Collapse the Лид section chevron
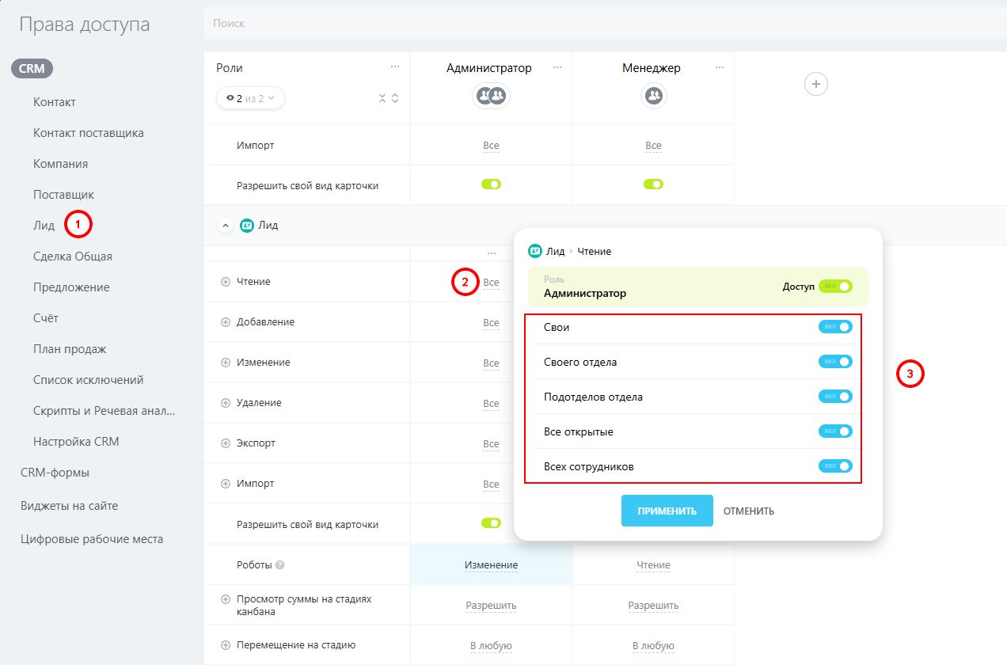The image size is (1007, 665). 226,226
